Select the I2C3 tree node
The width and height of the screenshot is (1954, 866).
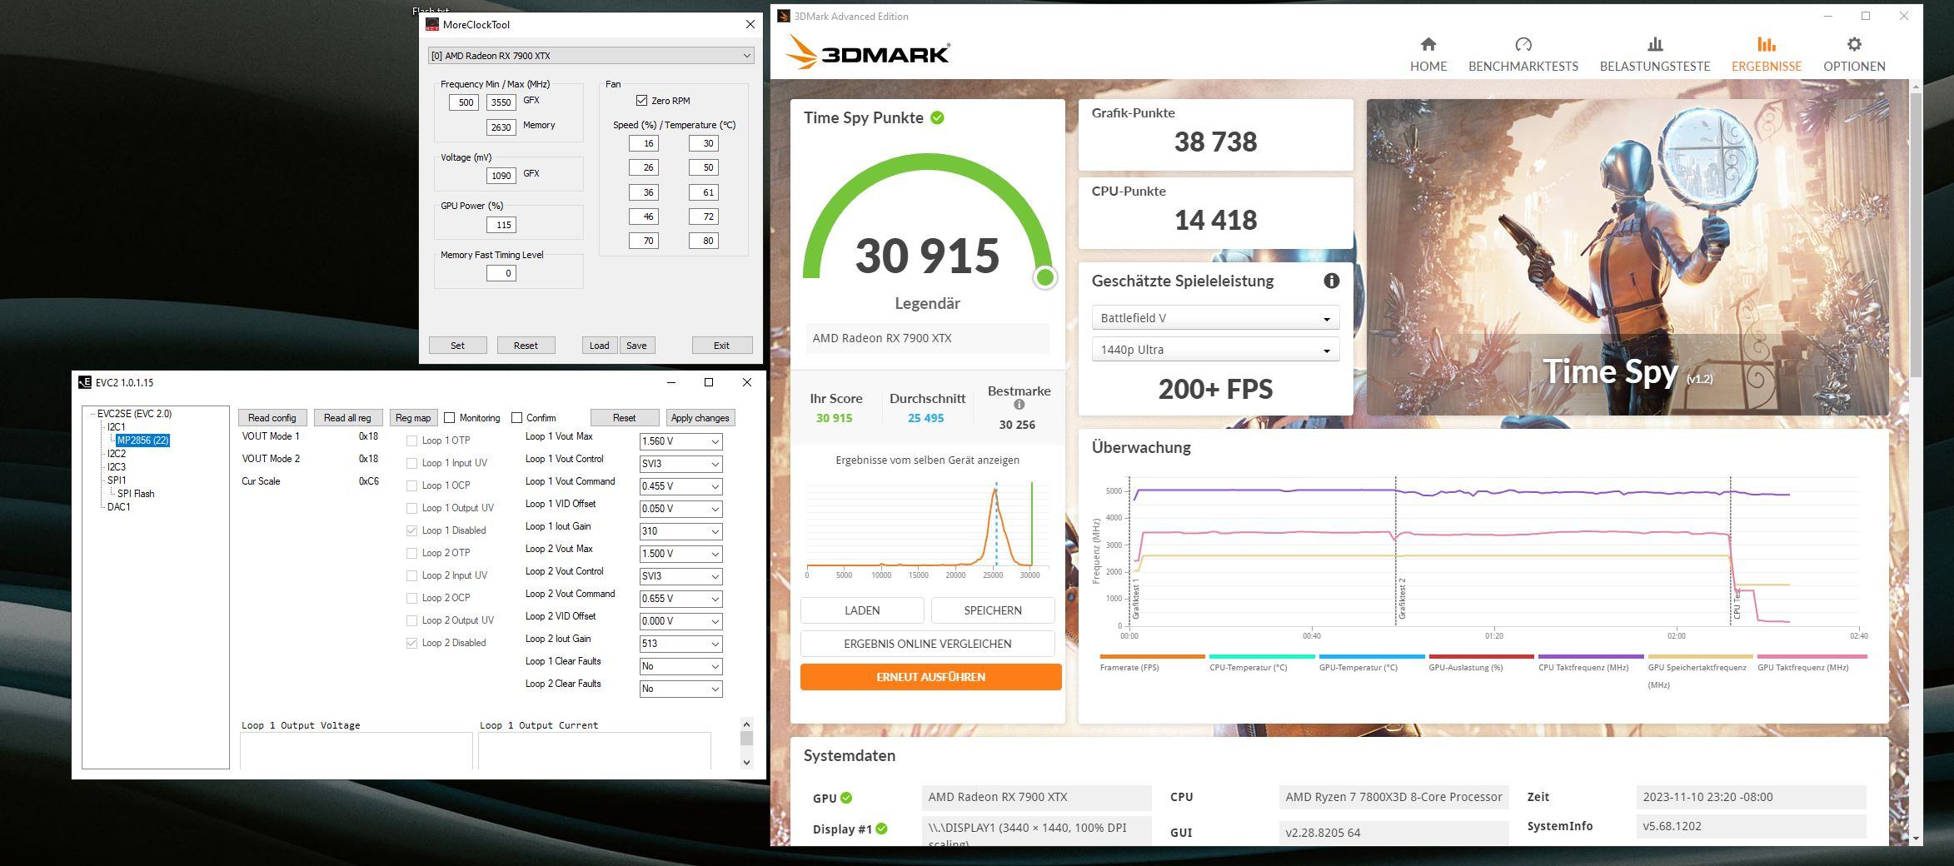[x=116, y=467]
